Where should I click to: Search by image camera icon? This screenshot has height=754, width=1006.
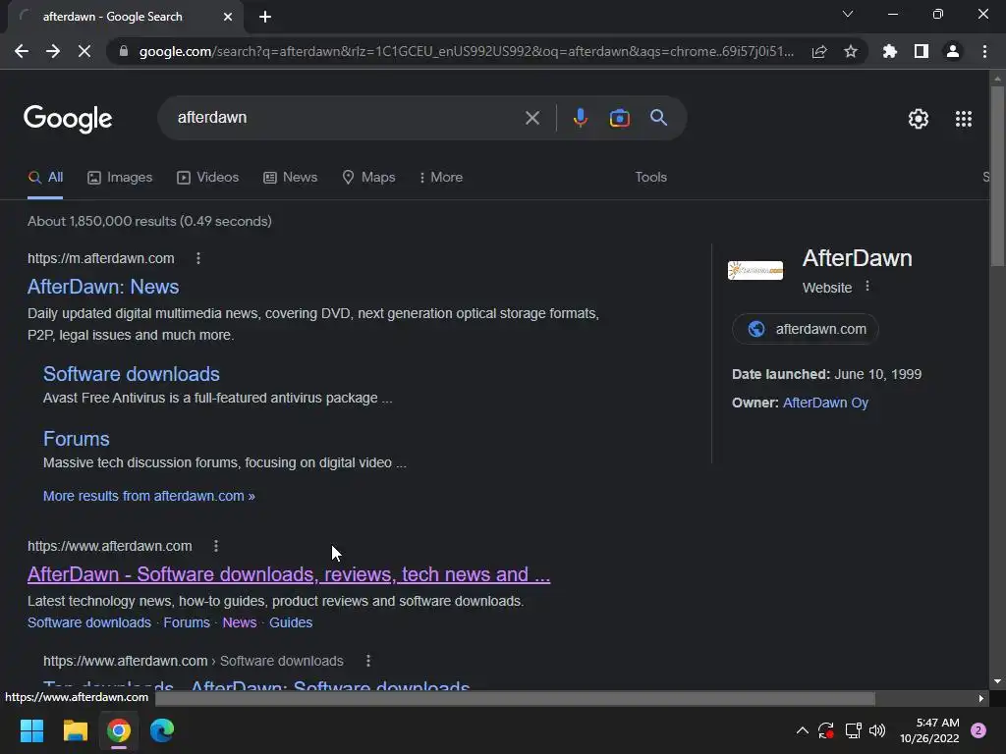619,118
